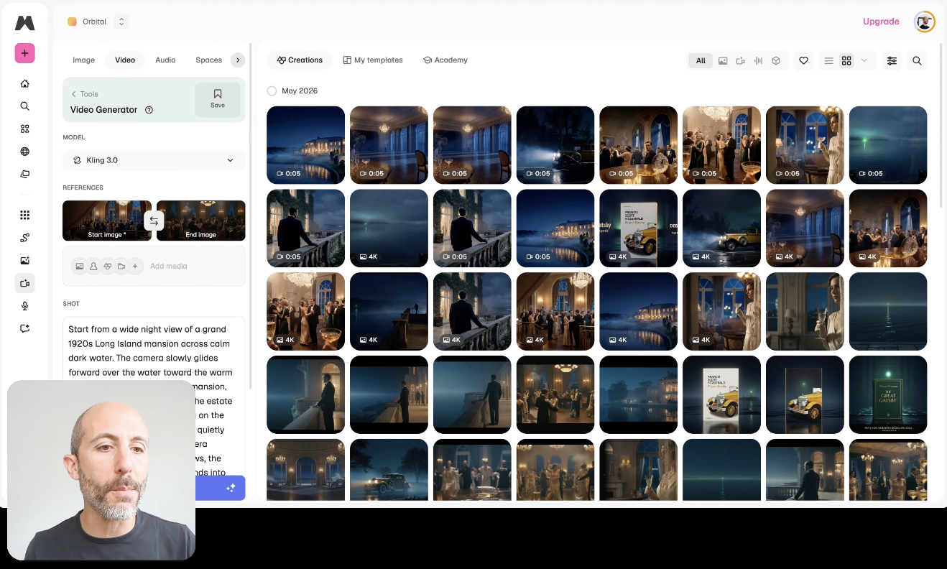Open the Spaces tab

click(208, 60)
